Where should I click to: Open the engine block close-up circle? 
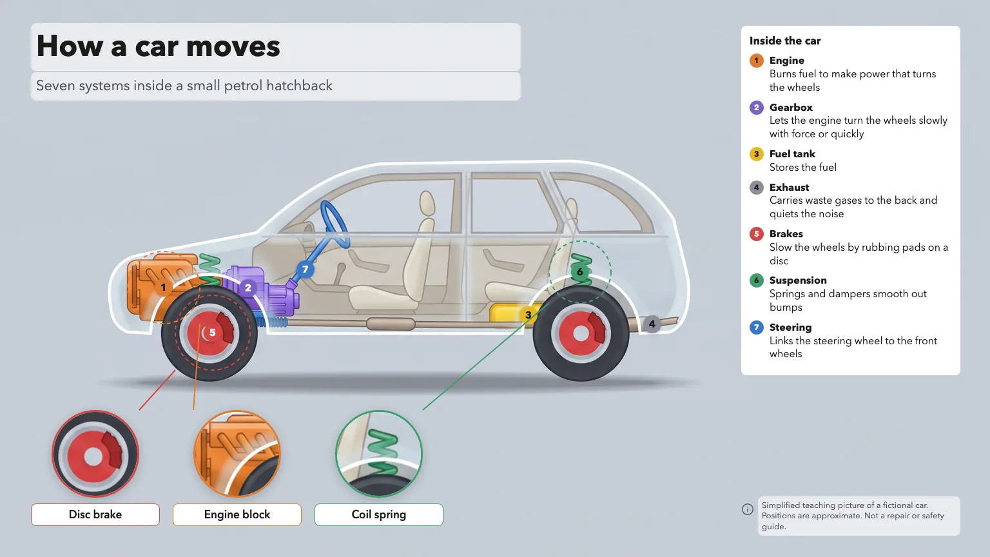(237, 454)
